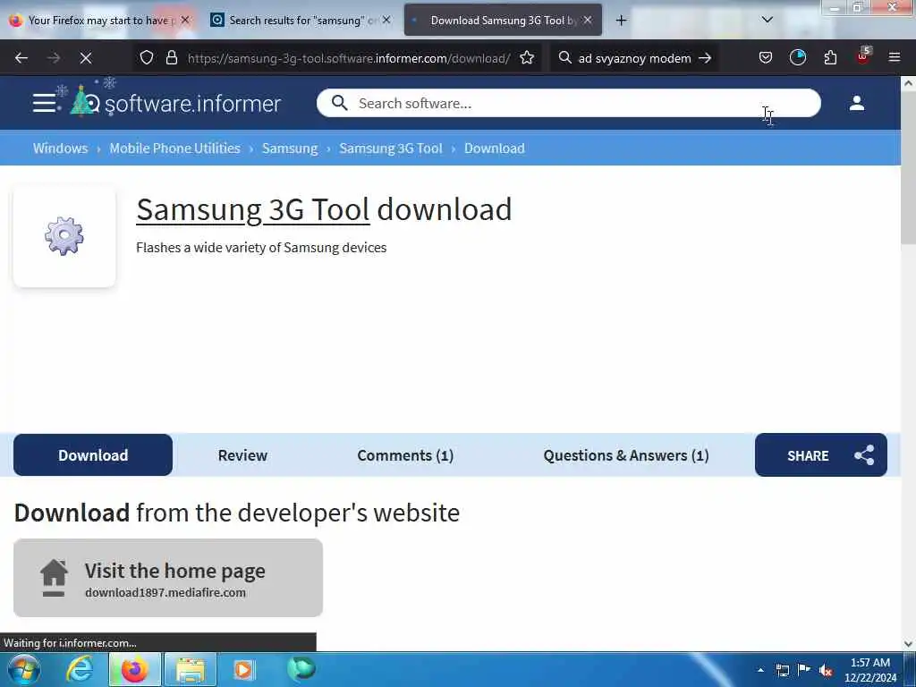916x687 pixels.
Task: Click the vertical scrollbar thumb
Action: 908,169
